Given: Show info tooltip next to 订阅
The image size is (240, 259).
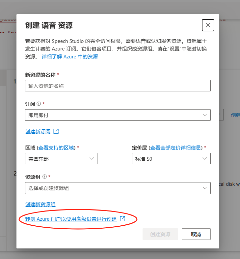Looking at the screenshot, I should (x=39, y=104).
